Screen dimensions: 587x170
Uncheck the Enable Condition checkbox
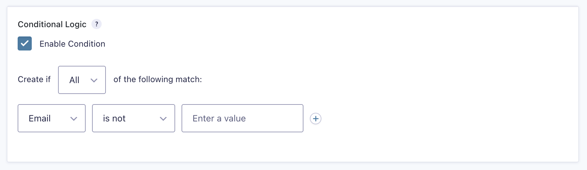coord(25,43)
